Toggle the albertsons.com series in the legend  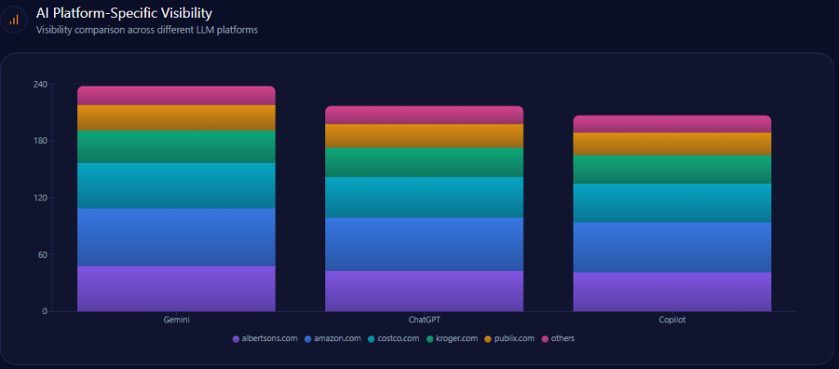(265, 338)
